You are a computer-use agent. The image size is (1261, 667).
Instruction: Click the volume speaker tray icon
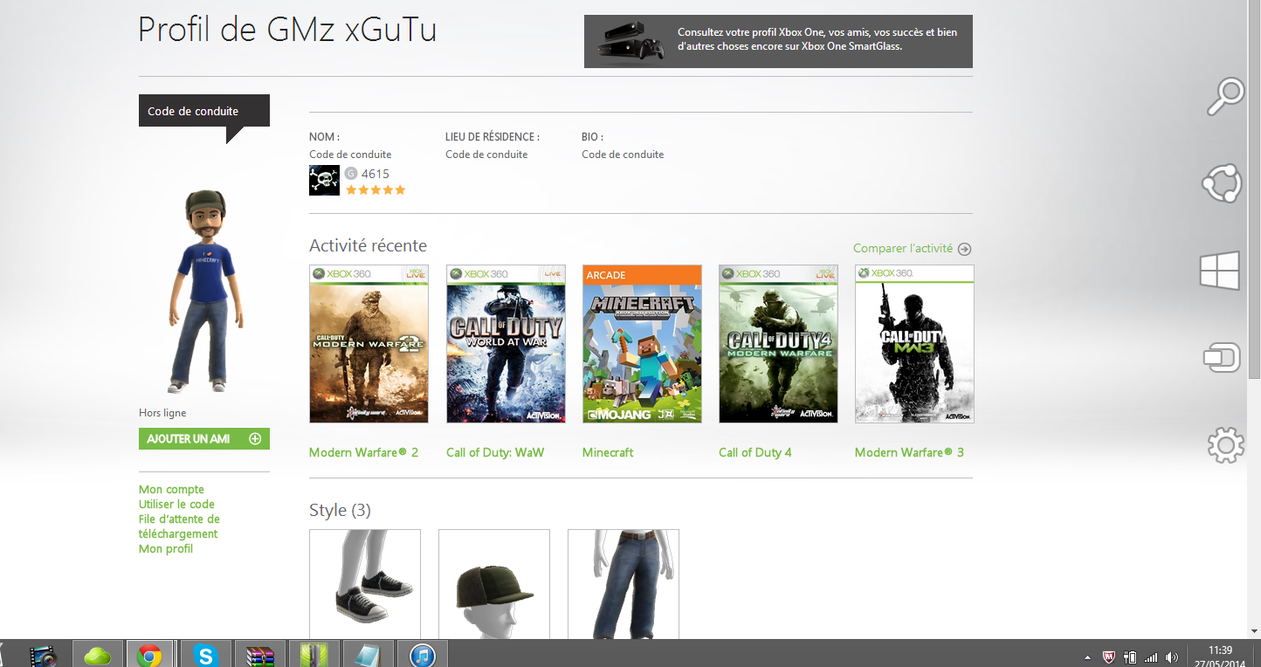pos(1171,657)
